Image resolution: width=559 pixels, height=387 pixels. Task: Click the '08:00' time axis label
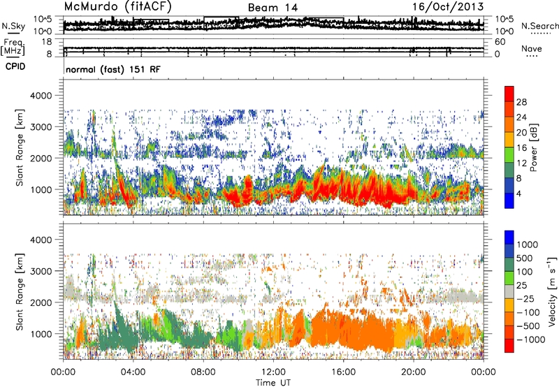pyautogui.click(x=203, y=372)
